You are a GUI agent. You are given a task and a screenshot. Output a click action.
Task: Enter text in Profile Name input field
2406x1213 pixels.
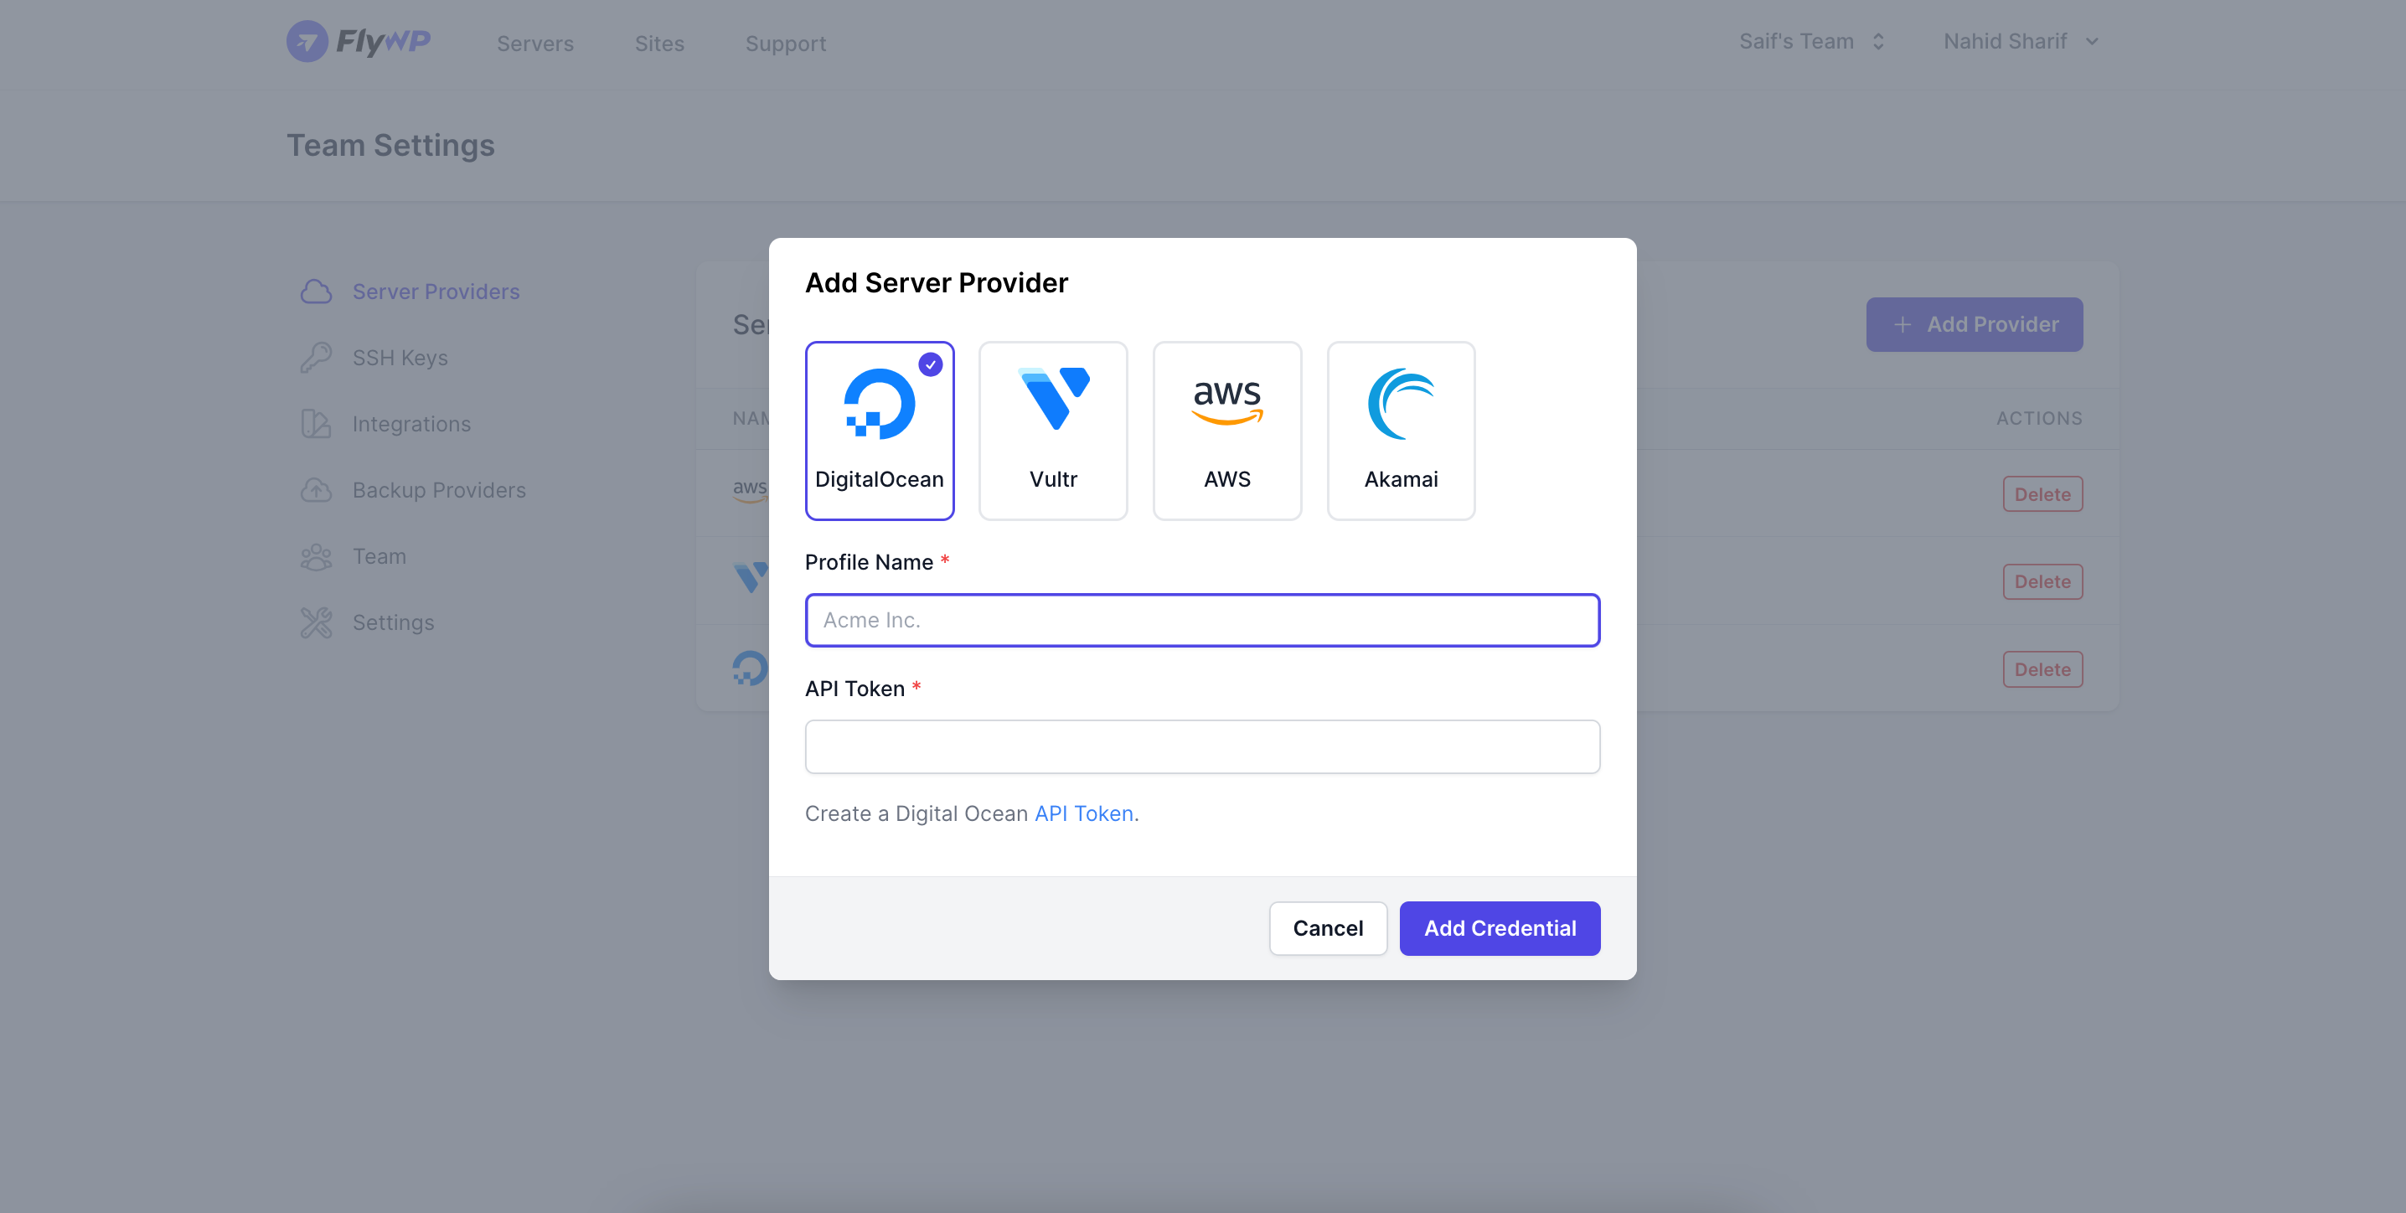pyautogui.click(x=1204, y=619)
